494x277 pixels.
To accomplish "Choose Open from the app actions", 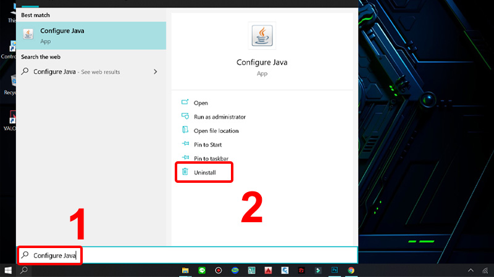I will point(201,103).
